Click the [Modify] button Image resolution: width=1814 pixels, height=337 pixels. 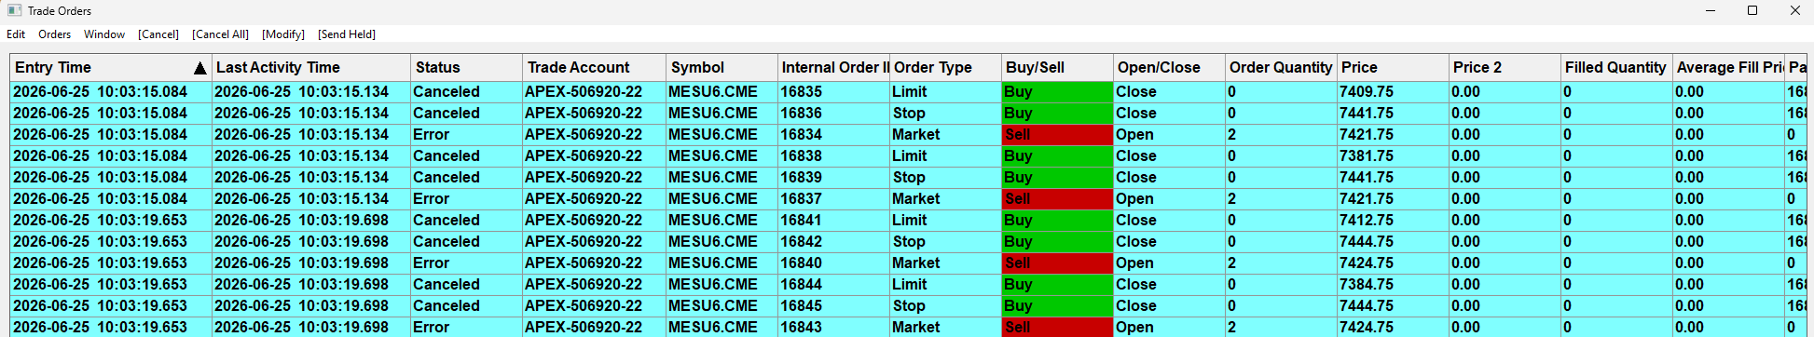coord(283,34)
